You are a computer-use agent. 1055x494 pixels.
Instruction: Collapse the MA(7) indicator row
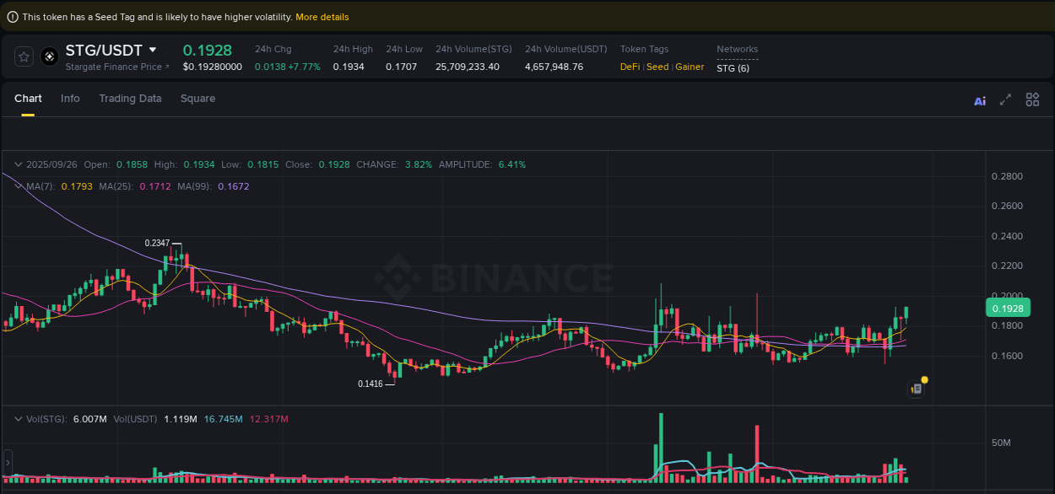[x=19, y=186]
